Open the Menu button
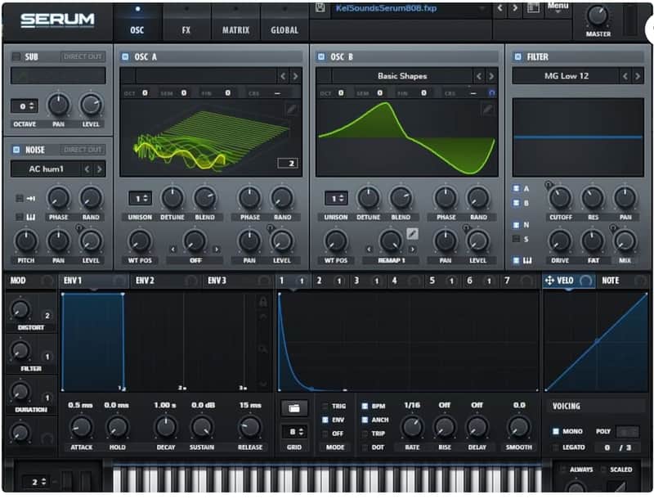 coord(558,7)
